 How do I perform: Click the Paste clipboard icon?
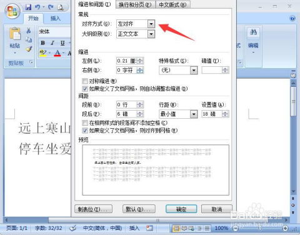click(x=15, y=34)
